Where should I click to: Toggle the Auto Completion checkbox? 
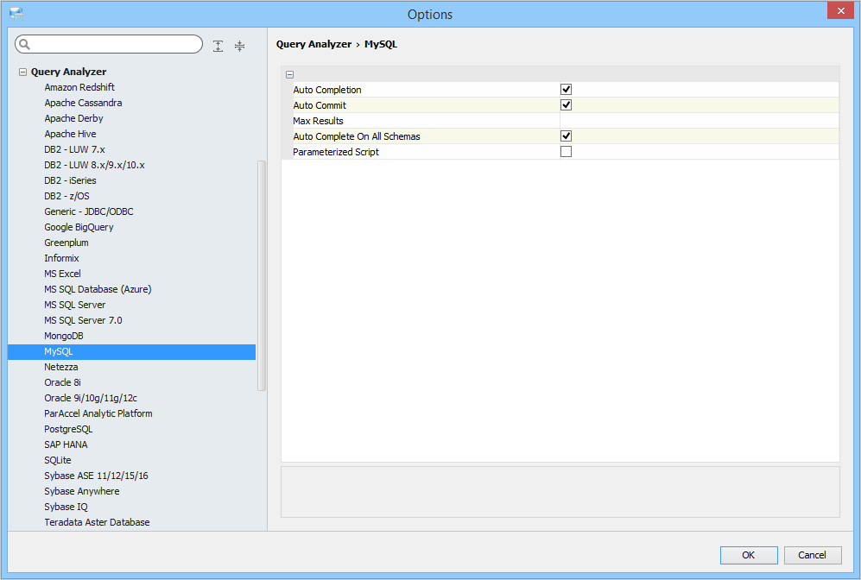click(x=566, y=90)
